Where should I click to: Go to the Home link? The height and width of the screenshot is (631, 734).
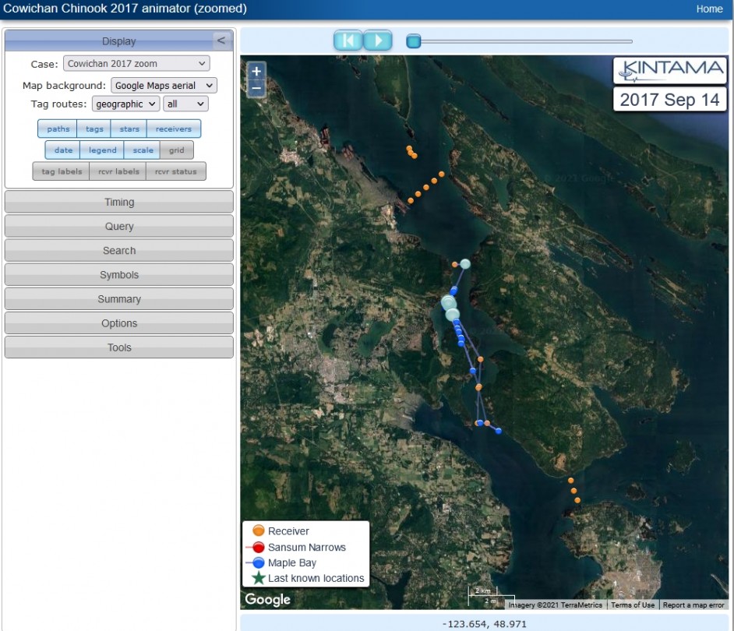(x=709, y=9)
